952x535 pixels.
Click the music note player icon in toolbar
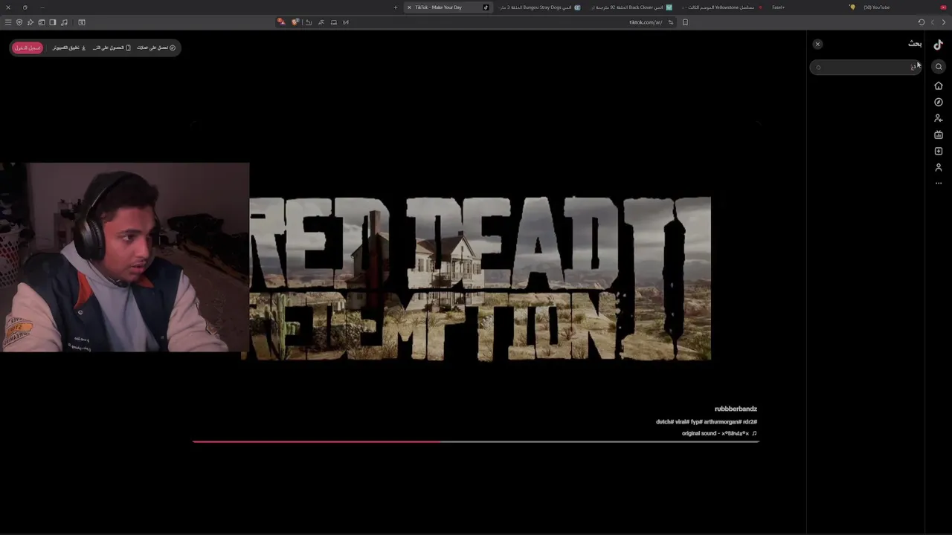pos(64,22)
